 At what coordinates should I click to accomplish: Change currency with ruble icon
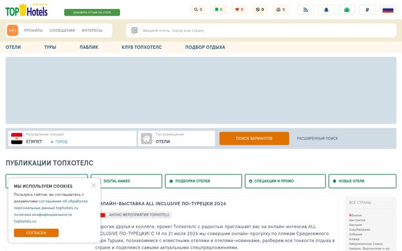point(367,9)
